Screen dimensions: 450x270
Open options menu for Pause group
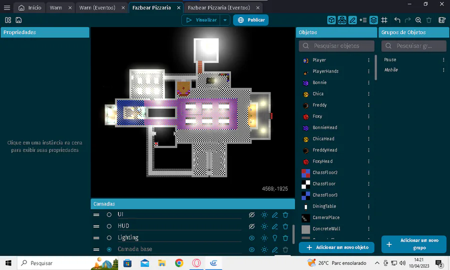point(443,59)
